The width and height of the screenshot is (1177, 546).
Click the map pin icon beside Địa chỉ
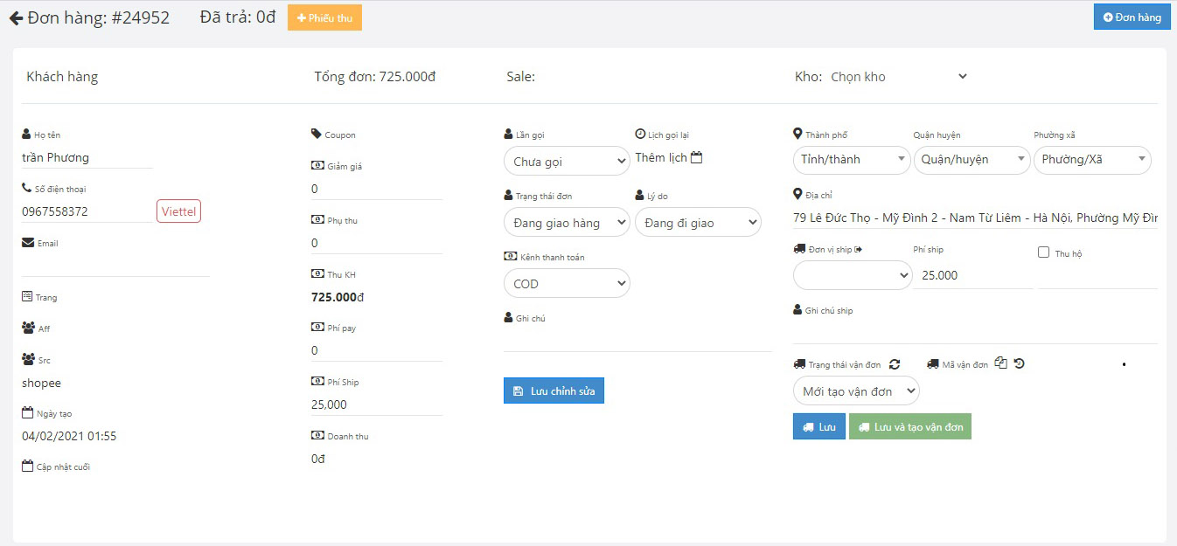point(797,195)
